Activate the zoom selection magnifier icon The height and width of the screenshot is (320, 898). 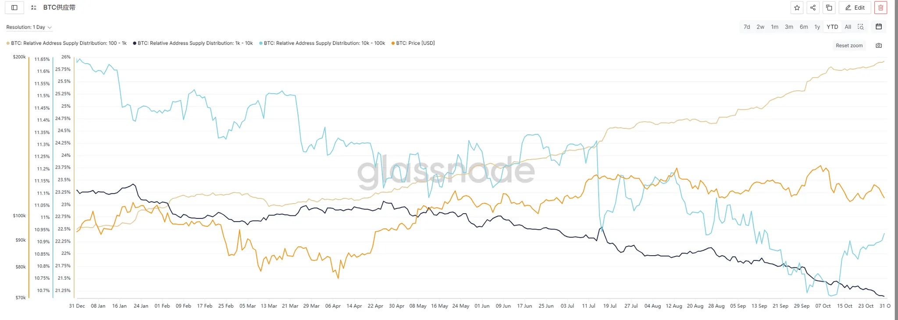[x=861, y=27]
